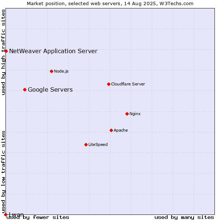Image resolution: width=220 pixels, height=220 pixels.
Task: Click the Lwan red data point
Action: click(x=5, y=214)
